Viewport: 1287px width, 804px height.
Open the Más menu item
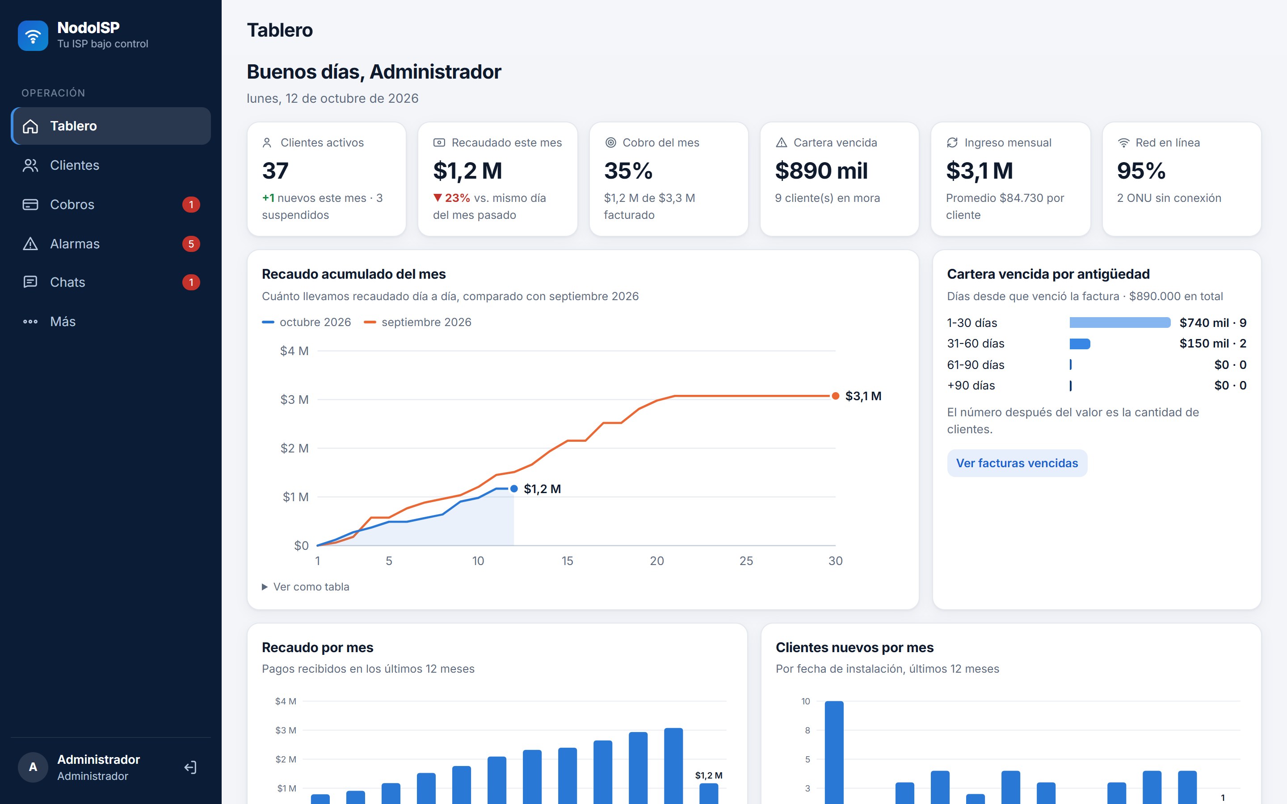111,322
